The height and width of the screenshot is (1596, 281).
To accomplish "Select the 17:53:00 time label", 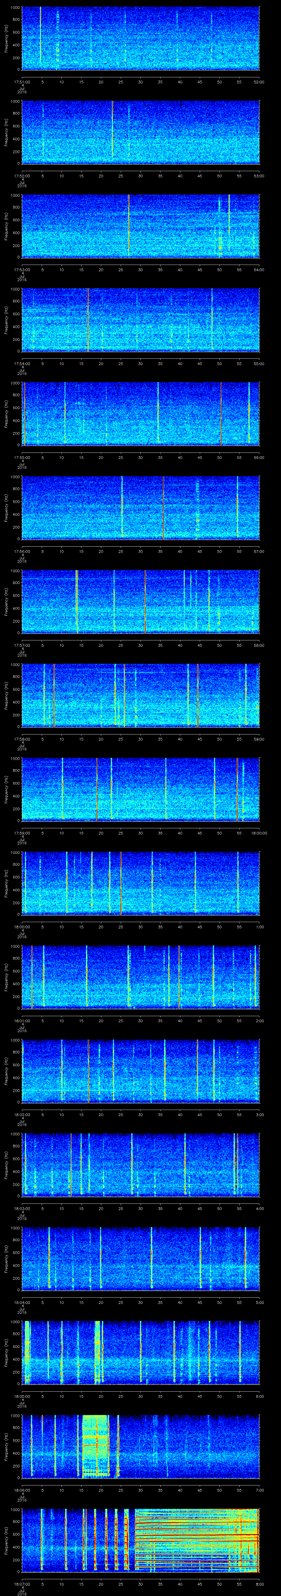I will coord(22,269).
